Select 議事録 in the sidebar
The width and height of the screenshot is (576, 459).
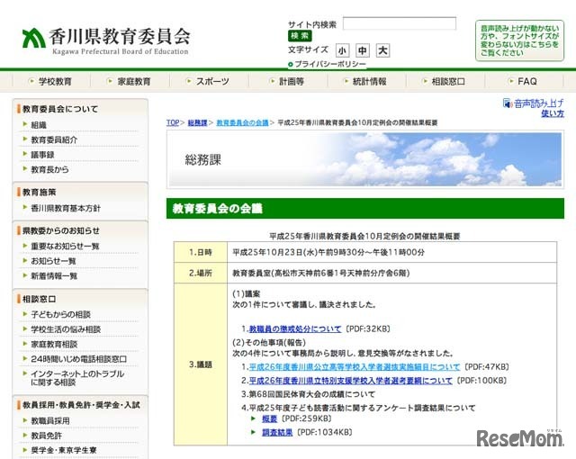(x=43, y=155)
